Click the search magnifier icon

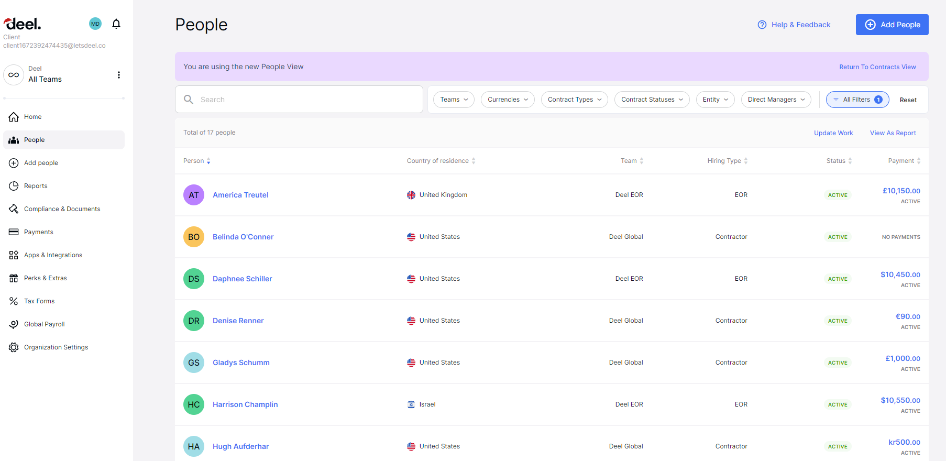point(189,100)
